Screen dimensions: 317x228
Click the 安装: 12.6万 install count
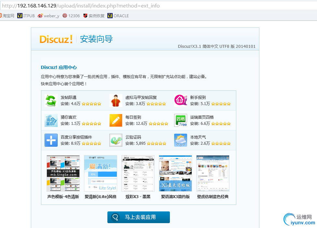click(136, 124)
